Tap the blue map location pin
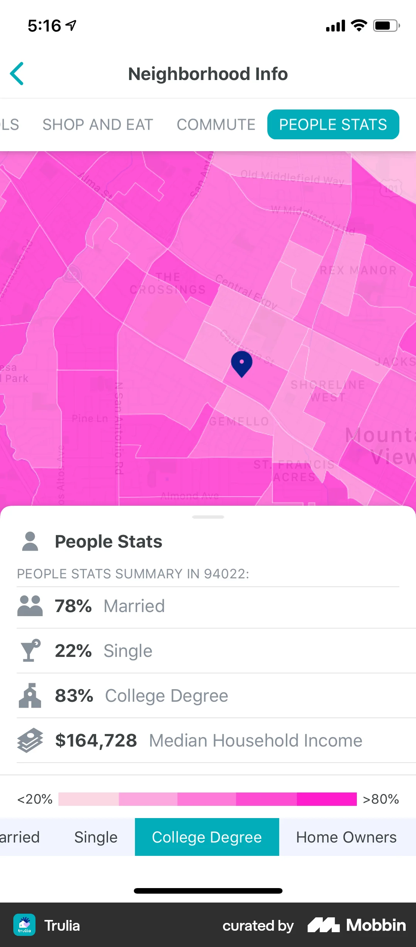 click(241, 363)
